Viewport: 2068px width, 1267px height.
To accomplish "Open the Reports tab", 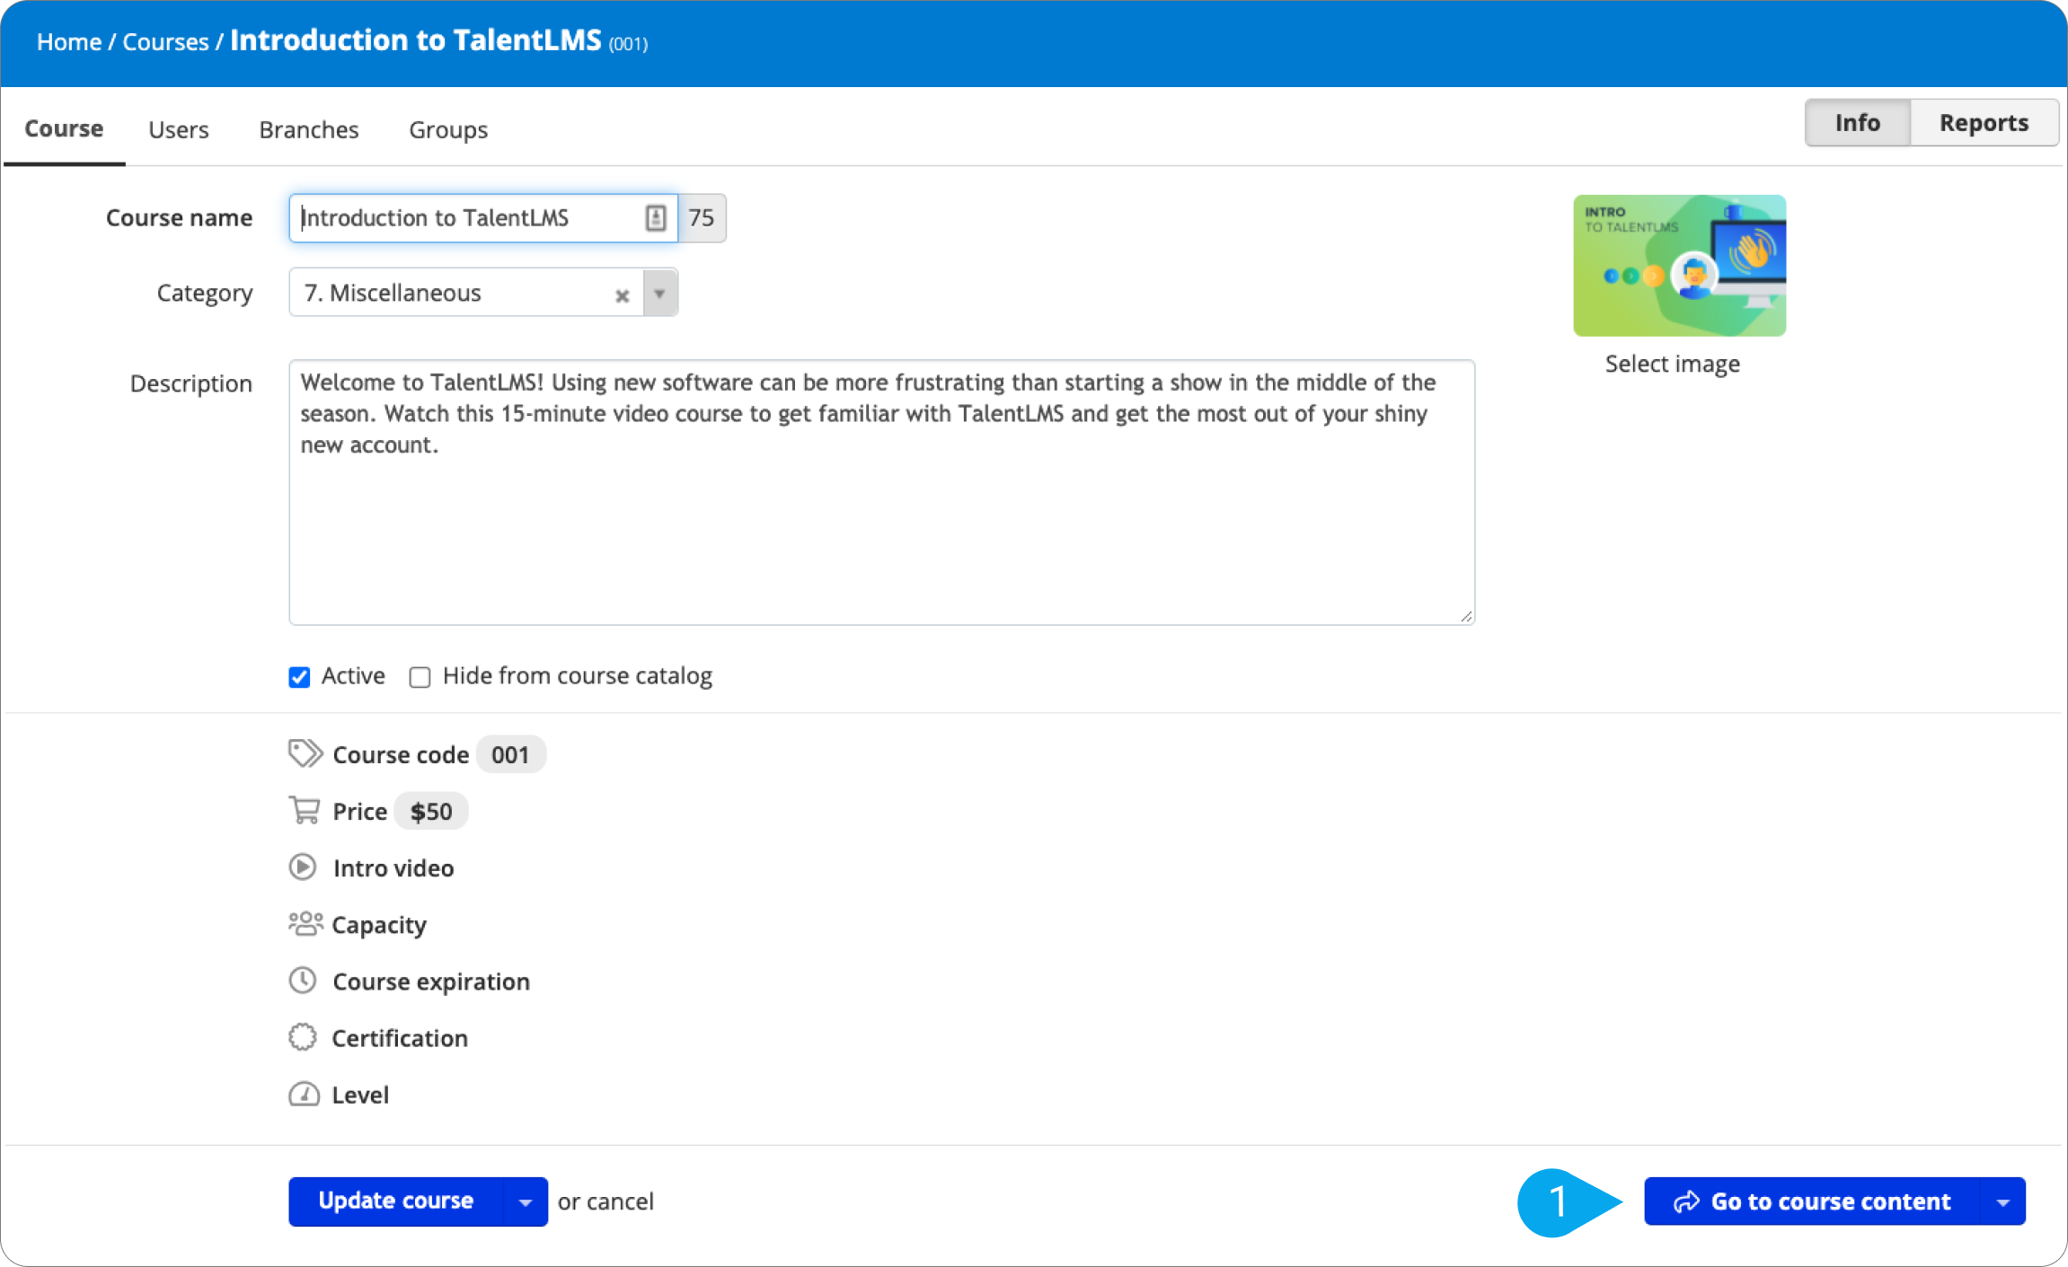I will (1983, 122).
